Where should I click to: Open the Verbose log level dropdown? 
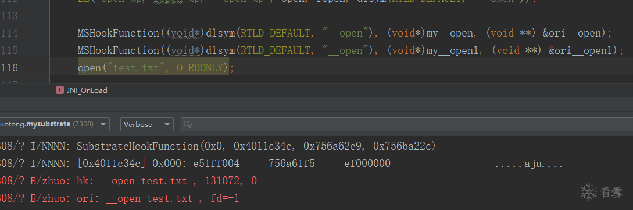point(147,124)
